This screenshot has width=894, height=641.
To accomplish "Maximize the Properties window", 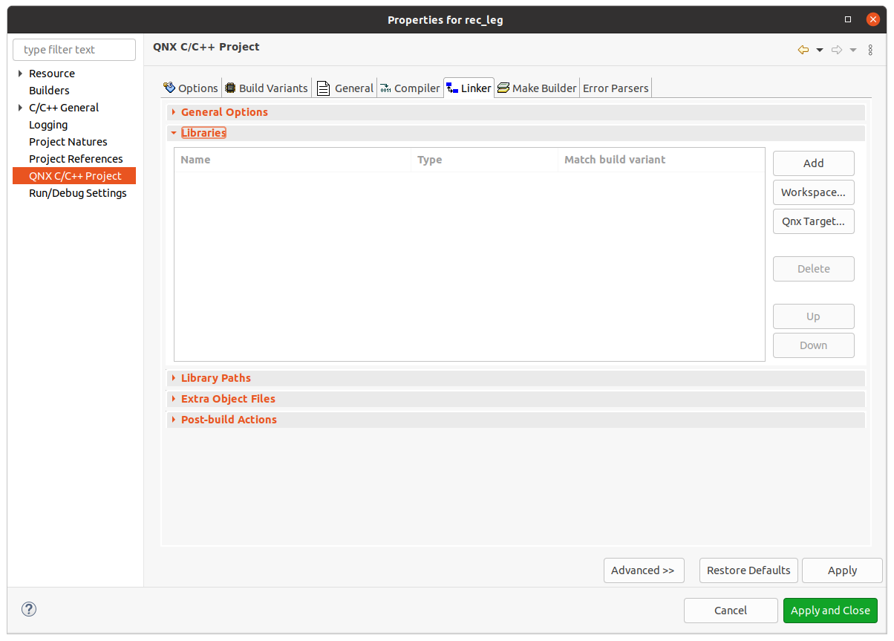I will [848, 20].
